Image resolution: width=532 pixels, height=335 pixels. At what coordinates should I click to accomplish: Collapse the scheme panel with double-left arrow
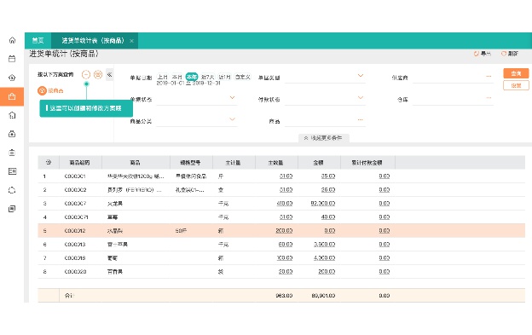coord(110,75)
